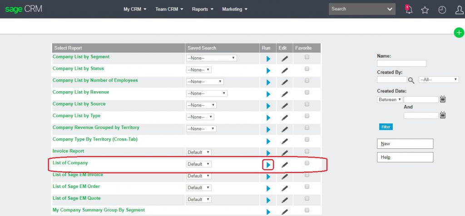Mark List of Company as favorite

[x=307, y=163]
